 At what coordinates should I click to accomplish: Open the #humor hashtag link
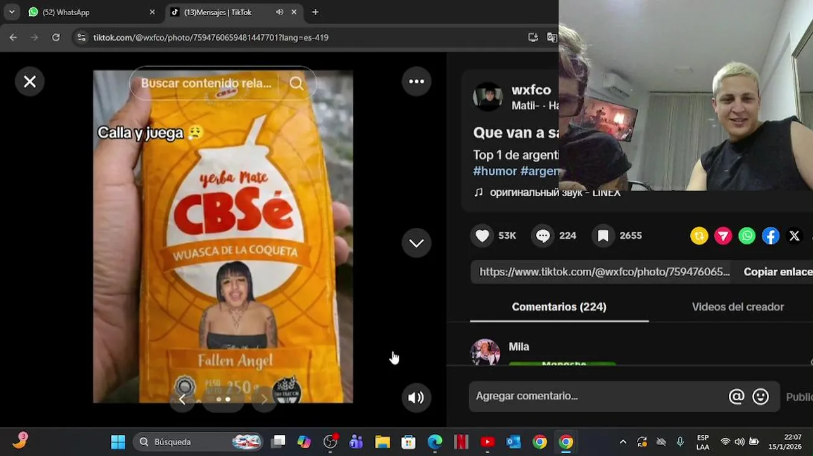click(x=495, y=171)
